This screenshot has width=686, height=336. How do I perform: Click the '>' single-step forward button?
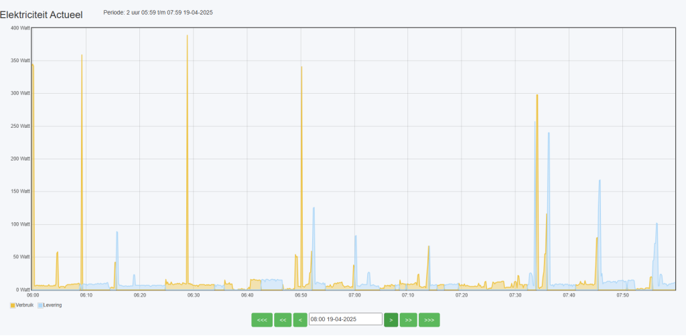click(x=391, y=320)
